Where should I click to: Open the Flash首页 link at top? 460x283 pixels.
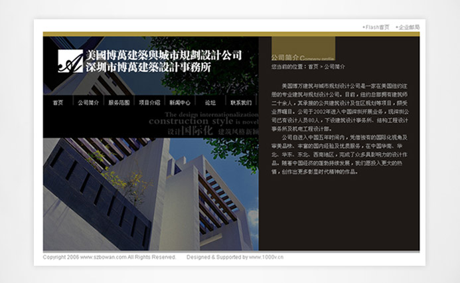coord(376,27)
